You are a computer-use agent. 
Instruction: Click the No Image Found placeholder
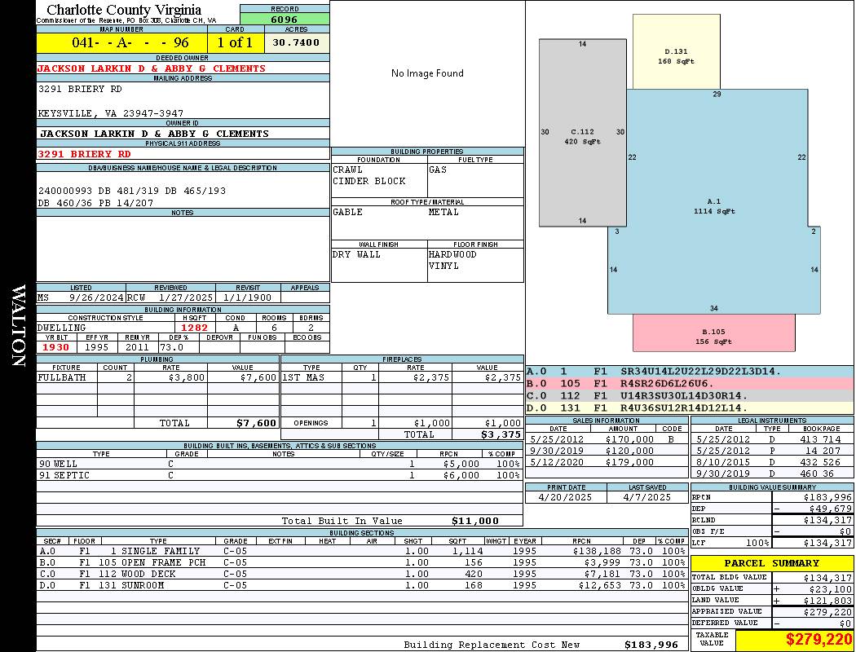(x=427, y=73)
